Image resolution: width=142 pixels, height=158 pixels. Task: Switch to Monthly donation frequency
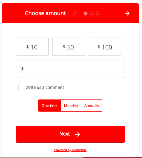point(71,106)
